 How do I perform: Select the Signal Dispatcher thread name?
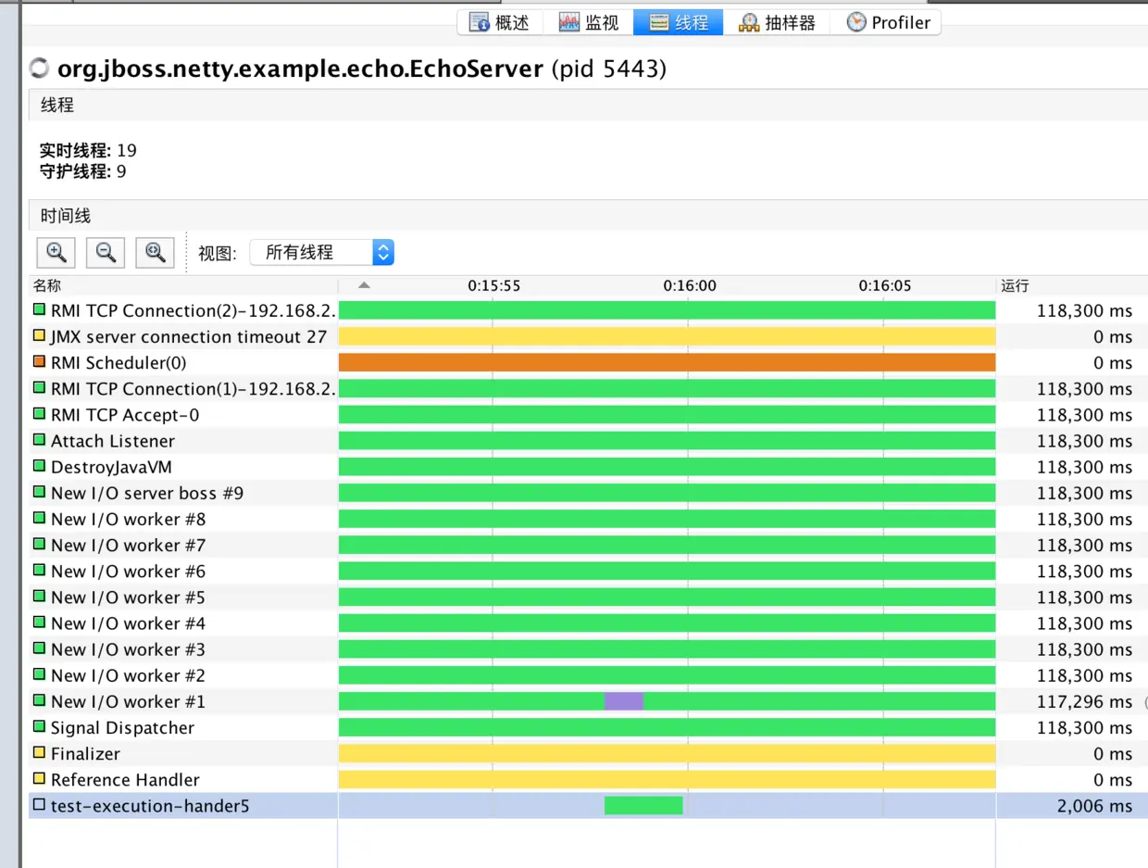point(122,728)
